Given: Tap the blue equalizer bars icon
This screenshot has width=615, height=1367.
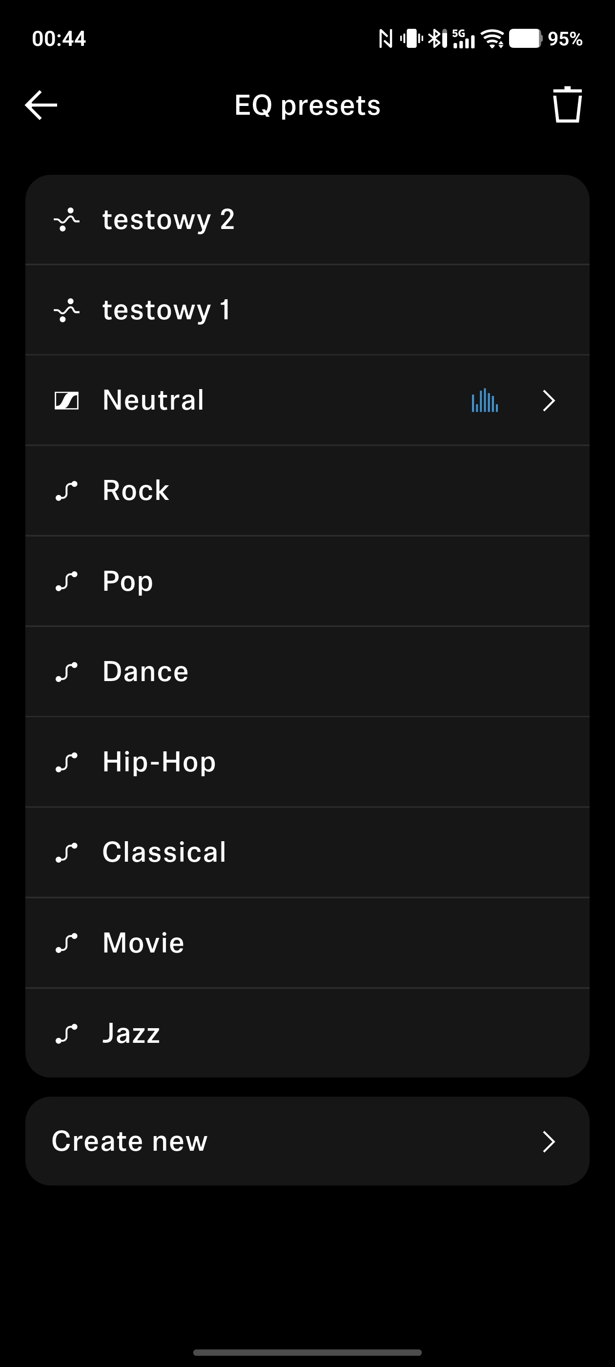Looking at the screenshot, I should click(485, 401).
